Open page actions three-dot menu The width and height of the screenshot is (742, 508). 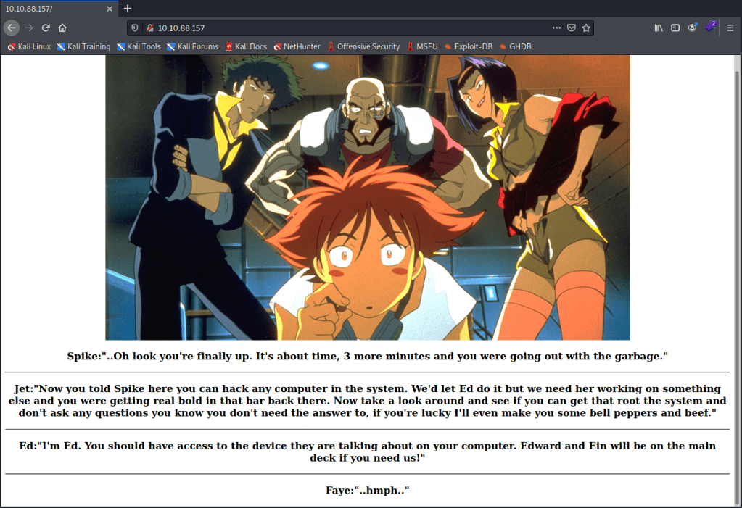coord(556,28)
